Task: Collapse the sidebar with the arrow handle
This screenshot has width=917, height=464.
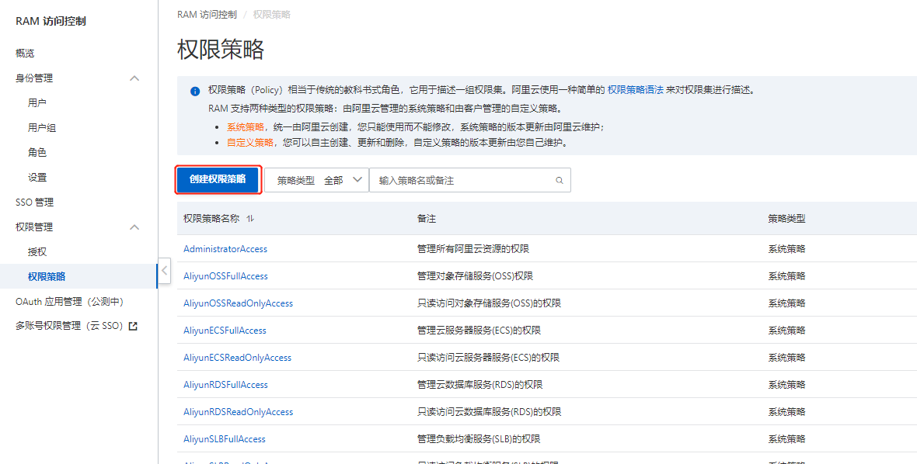Action: click(164, 271)
